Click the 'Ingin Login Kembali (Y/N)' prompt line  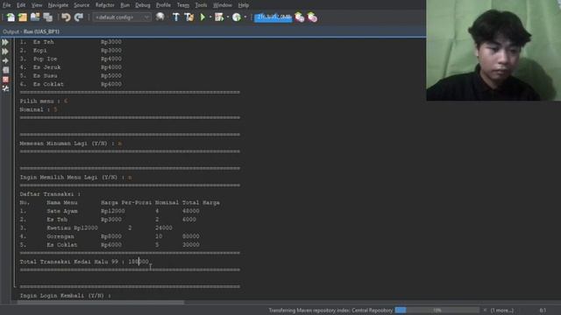point(65,296)
